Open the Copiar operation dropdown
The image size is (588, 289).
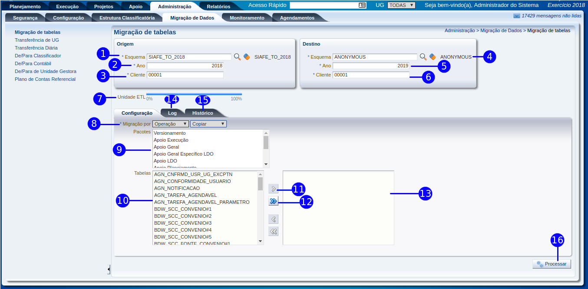(x=208, y=124)
